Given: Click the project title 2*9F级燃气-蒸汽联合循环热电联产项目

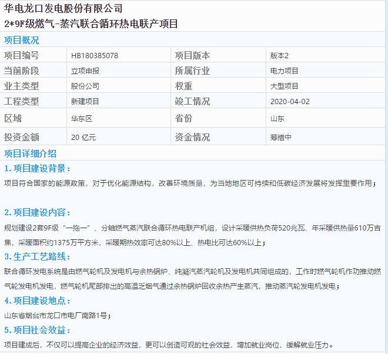Looking at the screenshot, I should pyautogui.click(x=91, y=24).
